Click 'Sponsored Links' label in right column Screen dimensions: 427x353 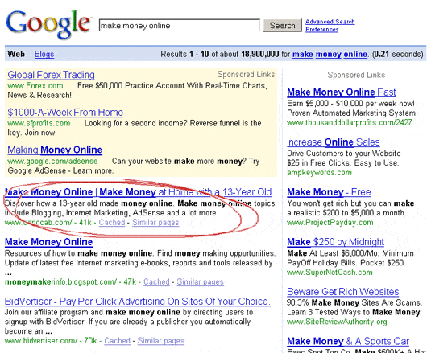click(x=356, y=75)
